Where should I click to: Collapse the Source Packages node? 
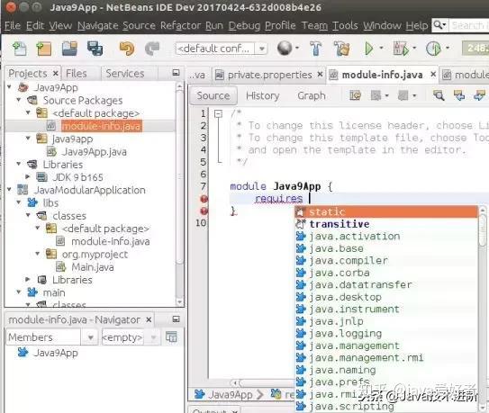pos(19,100)
